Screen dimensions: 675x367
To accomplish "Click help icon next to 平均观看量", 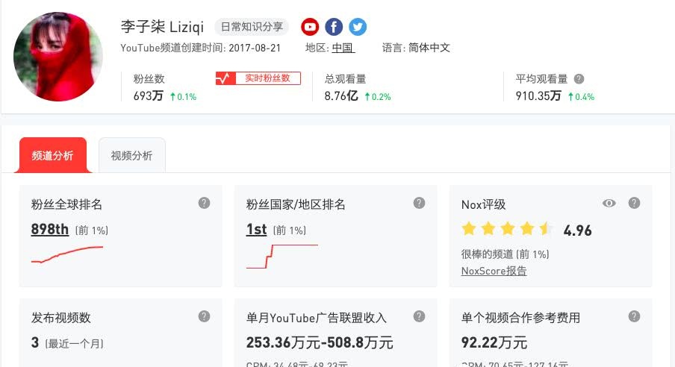I will pos(579,78).
